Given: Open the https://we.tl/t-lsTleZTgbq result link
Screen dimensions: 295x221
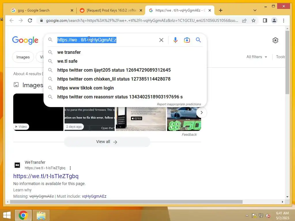Looking at the screenshot, I should [46, 176].
